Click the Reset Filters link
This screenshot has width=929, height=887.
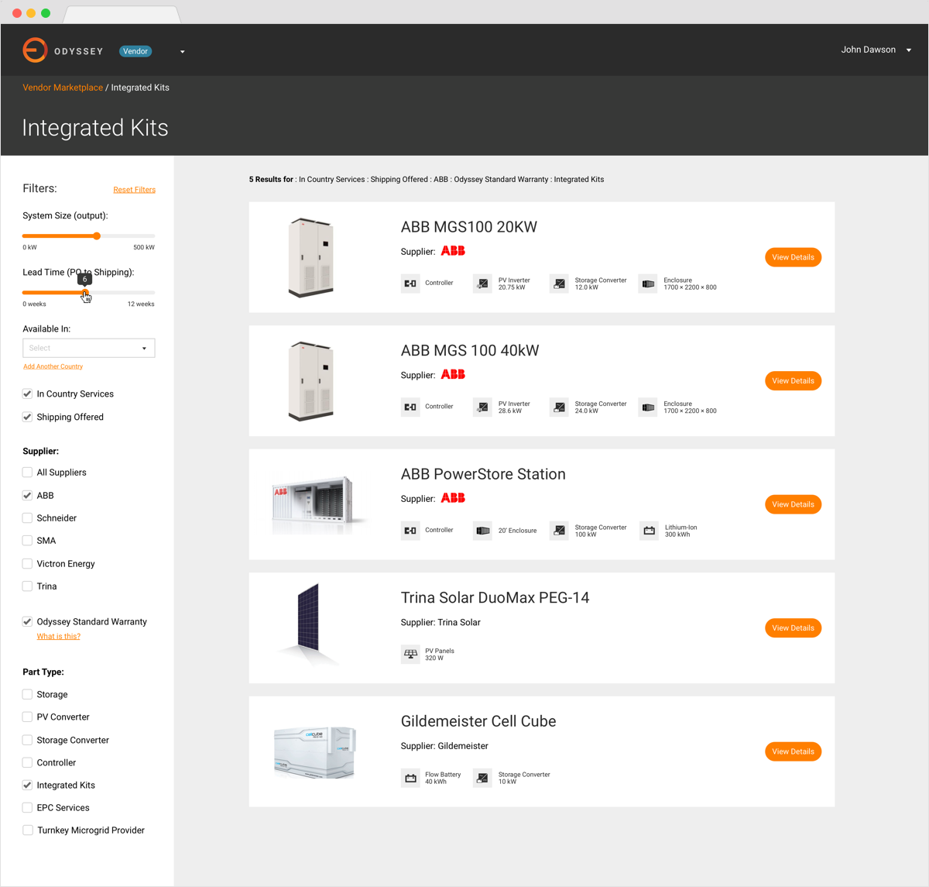(135, 190)
